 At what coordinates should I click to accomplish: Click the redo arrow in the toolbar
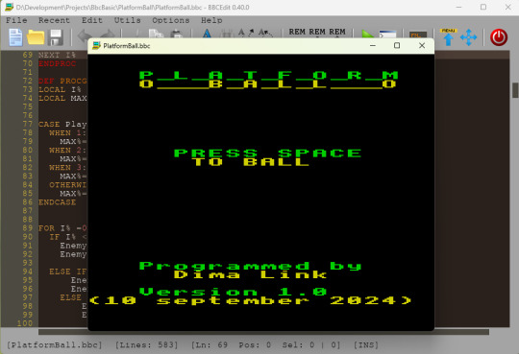click(108, 35)
